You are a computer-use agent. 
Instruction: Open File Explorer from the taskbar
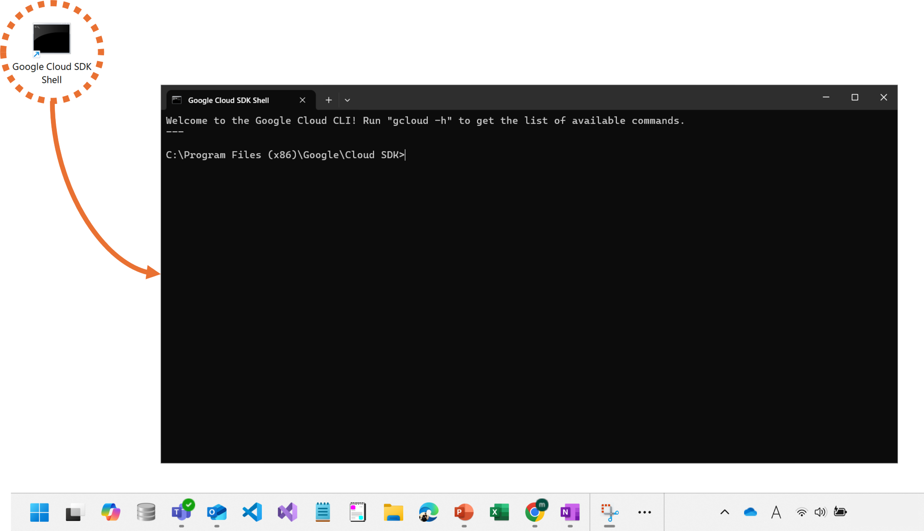coord(393,512)
